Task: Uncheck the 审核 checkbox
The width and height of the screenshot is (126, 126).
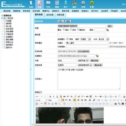Action: [x=68, y=39]
